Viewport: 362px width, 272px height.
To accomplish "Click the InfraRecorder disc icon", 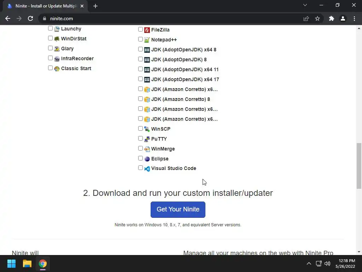I will point(57,59).
